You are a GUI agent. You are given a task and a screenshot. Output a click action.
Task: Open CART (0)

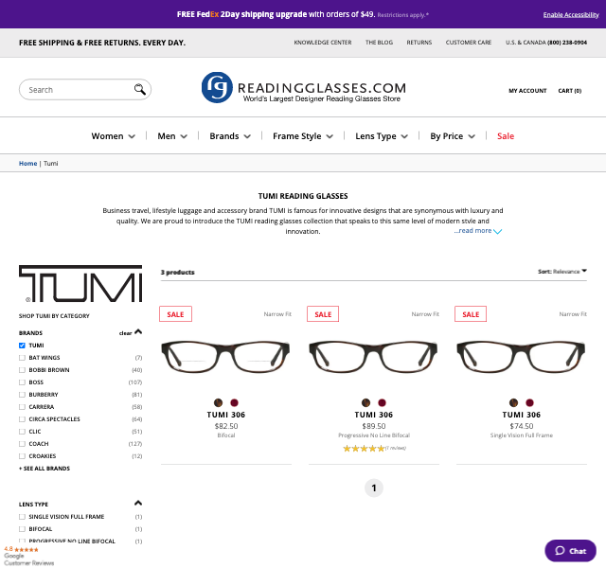pos(570,91)
